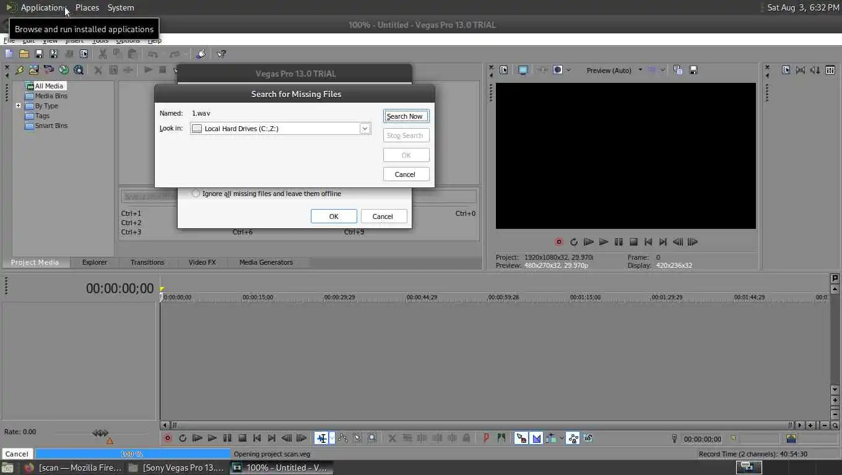Click the clock in top panel
This screenshot has height=475, width=842.
(803, 7)
